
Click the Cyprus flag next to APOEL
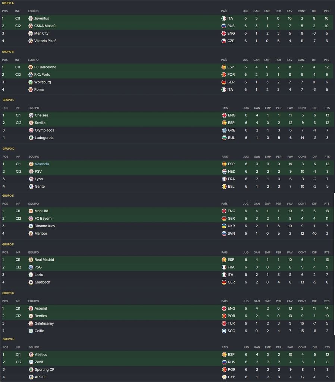click(x=224, y=377)
